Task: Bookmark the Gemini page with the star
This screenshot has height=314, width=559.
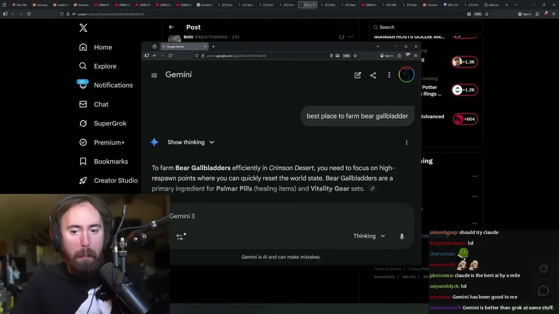Action: pos(355,56)
